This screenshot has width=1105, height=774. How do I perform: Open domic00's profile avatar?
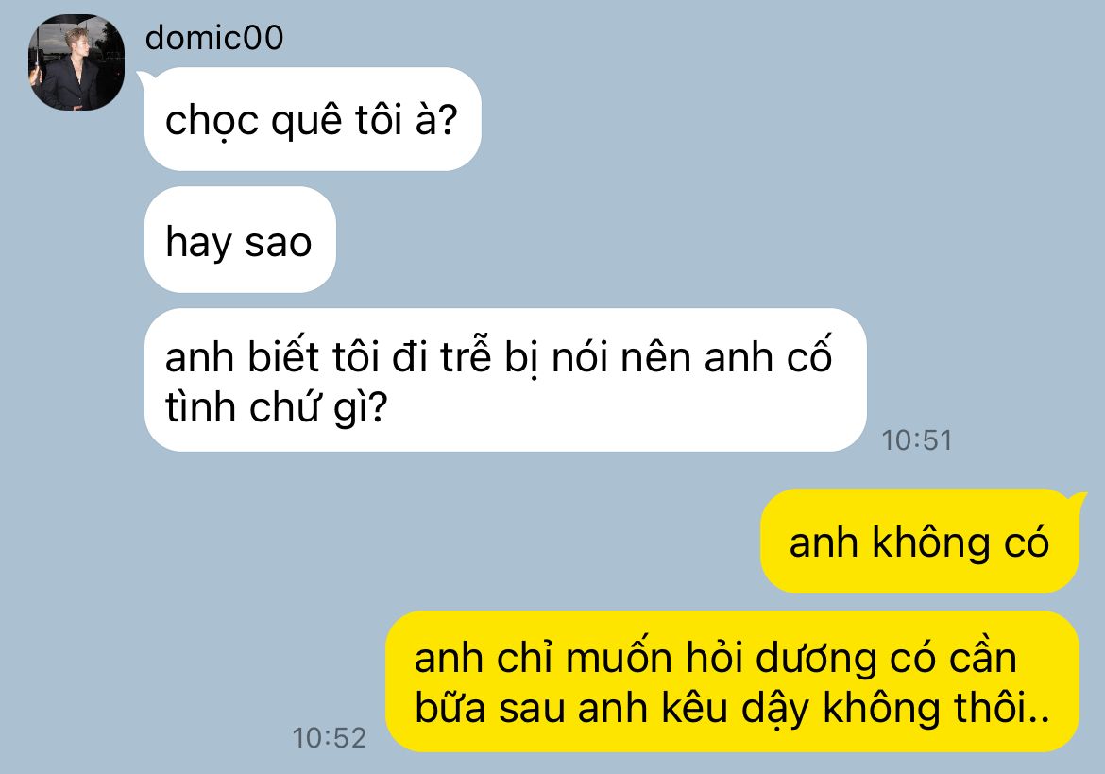pyautogui.click(x=76, y=62)
